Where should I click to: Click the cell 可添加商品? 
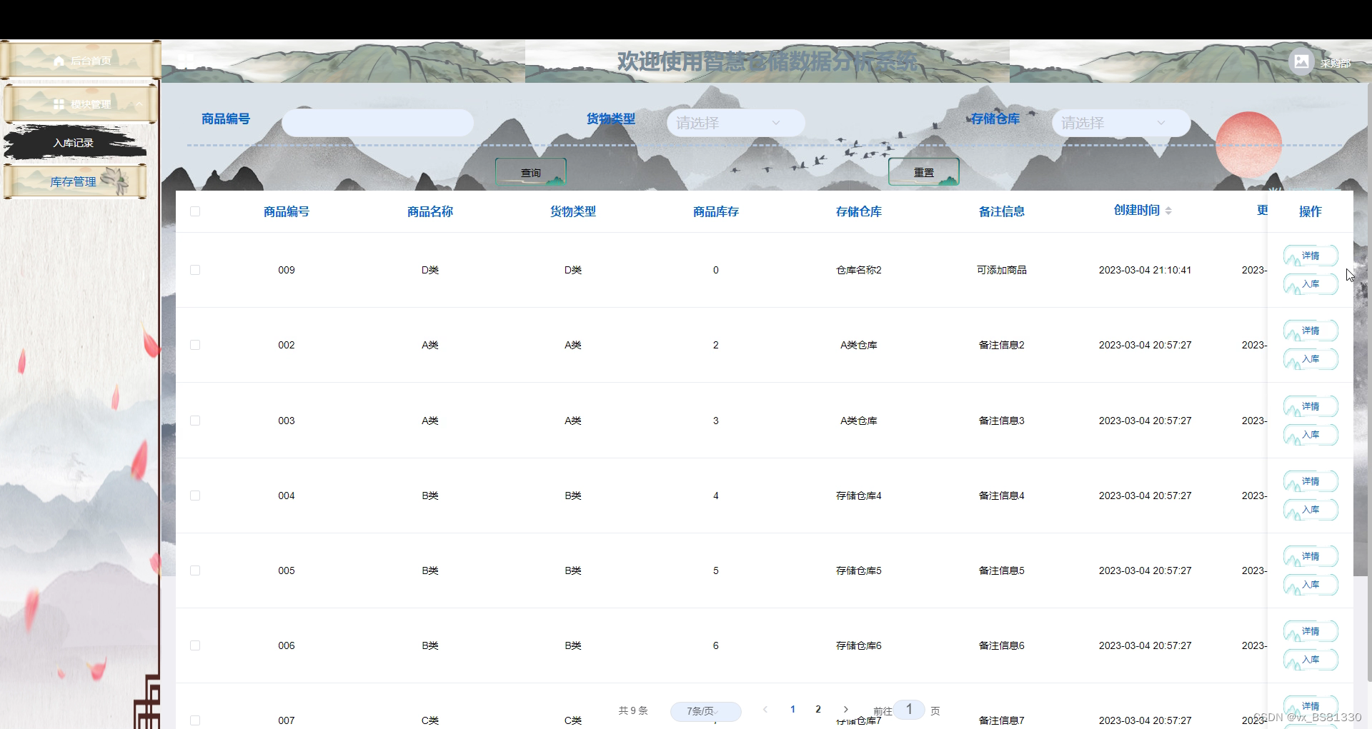pyautogui.click(x=1002, y=270)
